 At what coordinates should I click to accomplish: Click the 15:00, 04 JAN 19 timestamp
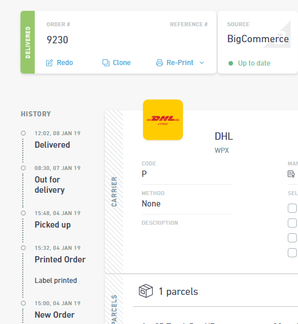[x=58, y=303]
